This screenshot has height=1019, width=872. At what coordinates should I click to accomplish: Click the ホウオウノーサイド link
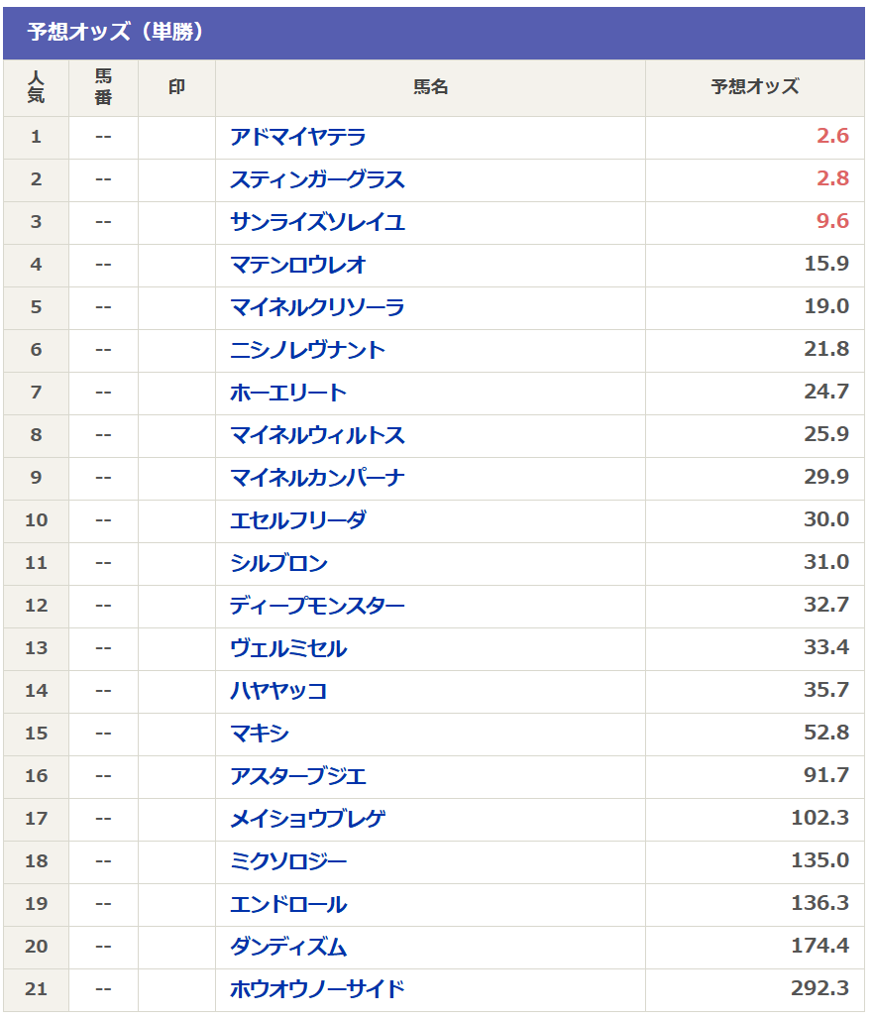(317, 989)
